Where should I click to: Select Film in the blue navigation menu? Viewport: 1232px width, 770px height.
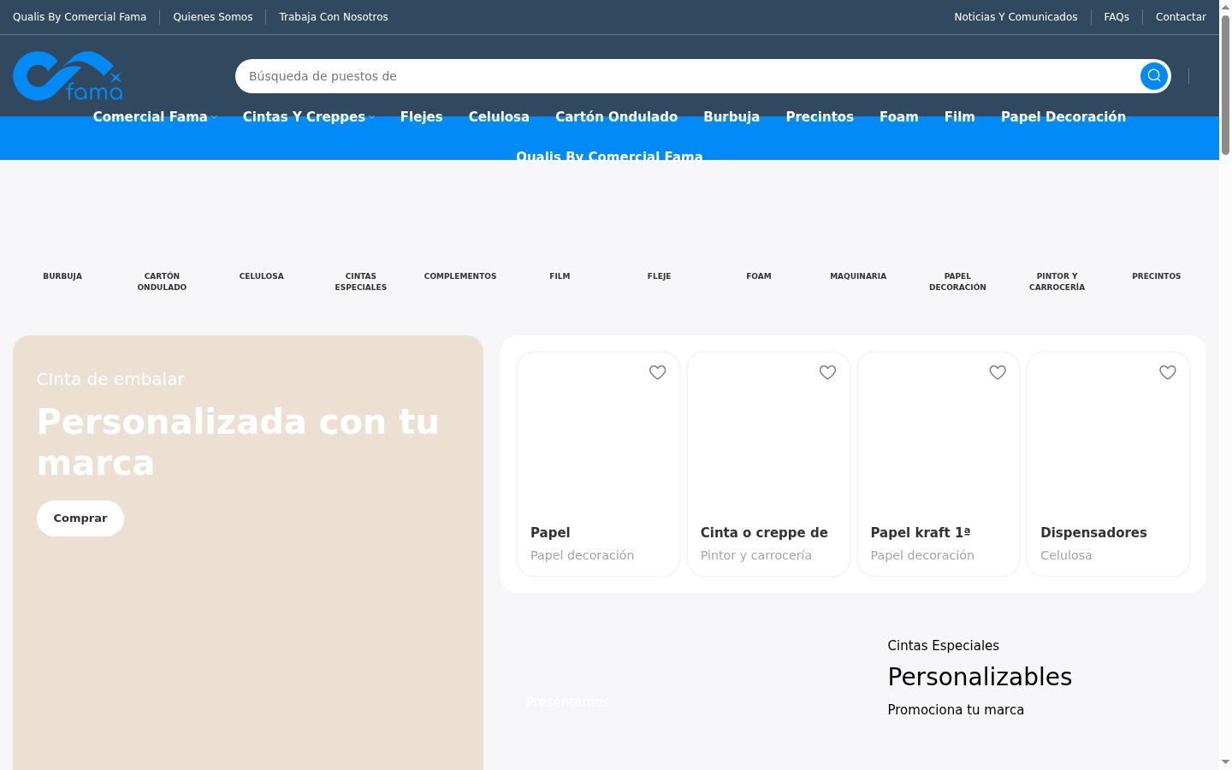pos(960,117)
